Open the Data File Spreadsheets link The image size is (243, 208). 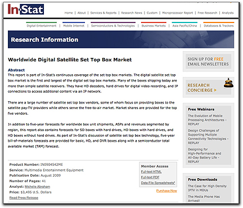(158, 183)
